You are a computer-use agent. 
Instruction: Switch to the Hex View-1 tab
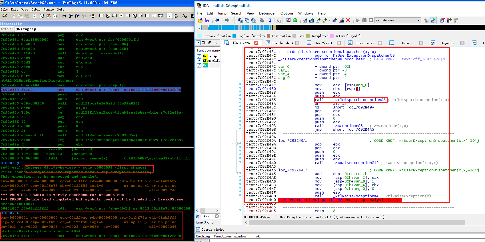[323, 43]
